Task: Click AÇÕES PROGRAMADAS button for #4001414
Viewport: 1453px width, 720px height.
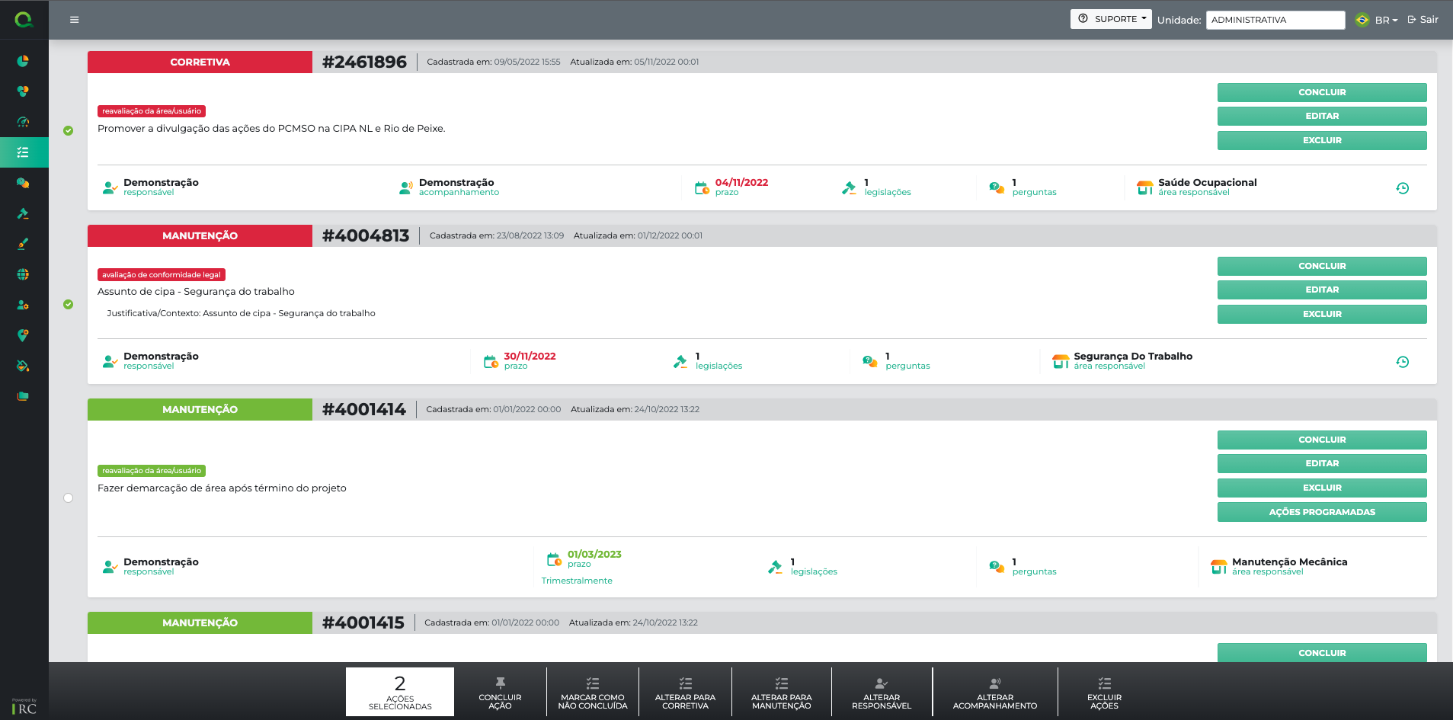Action: 1321,512
